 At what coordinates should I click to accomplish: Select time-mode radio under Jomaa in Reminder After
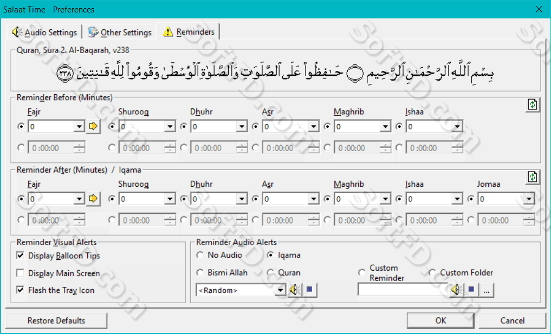[x=471, y=220]
